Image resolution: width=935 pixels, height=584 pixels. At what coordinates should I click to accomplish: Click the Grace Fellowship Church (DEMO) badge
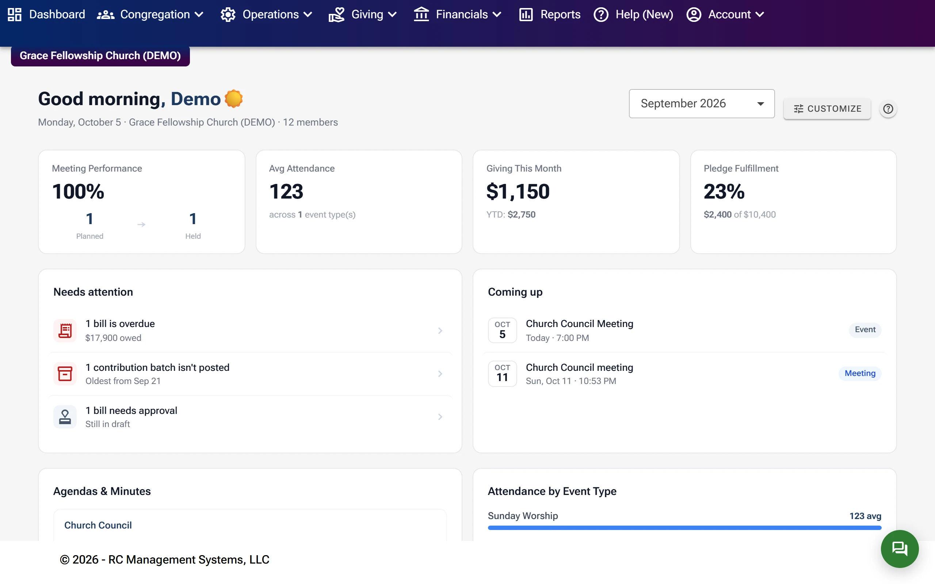100,55
